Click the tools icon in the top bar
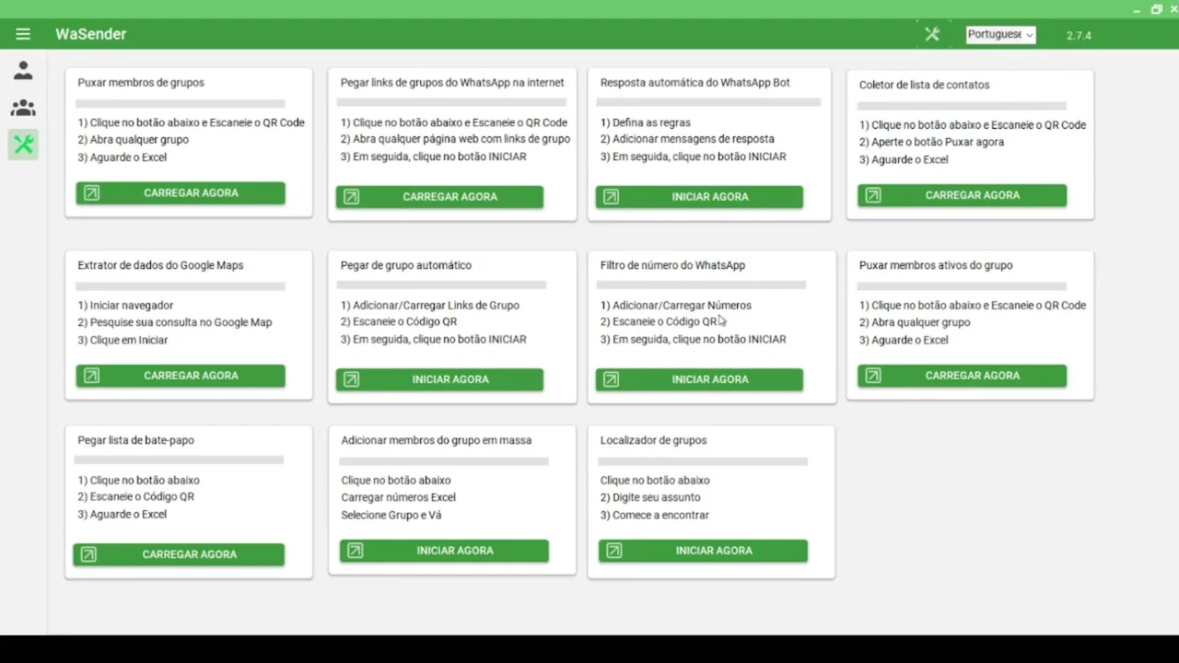 click(932, 34)
